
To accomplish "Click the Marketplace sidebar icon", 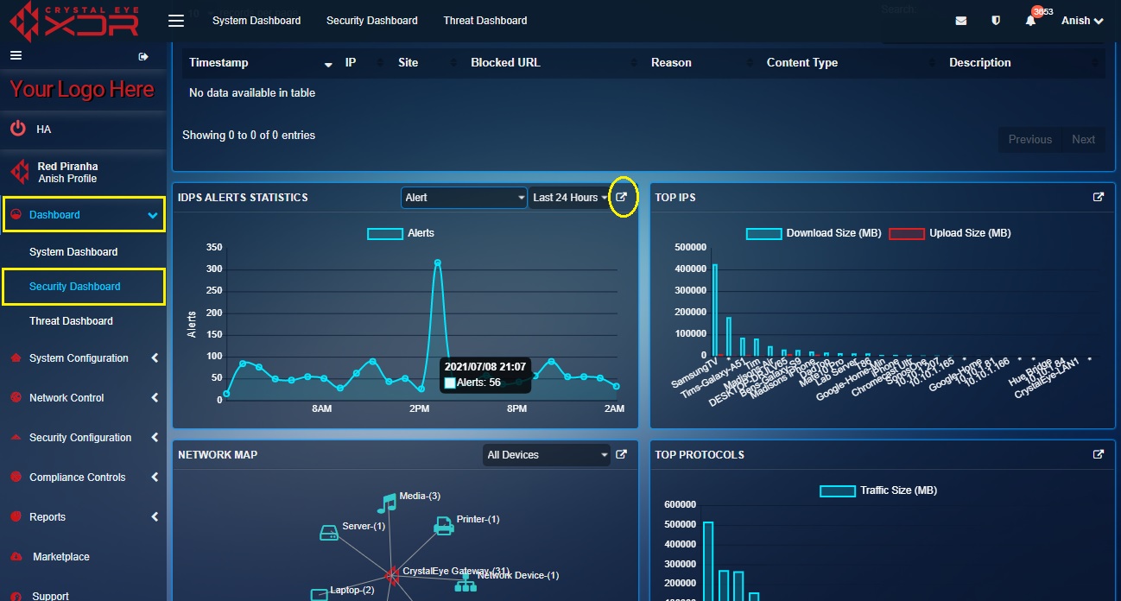I will click(15, 557).
